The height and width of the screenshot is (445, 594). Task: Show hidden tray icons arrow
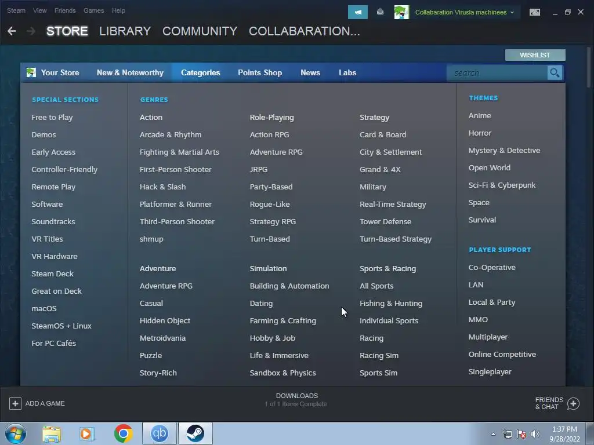click(x=493, y=434)
